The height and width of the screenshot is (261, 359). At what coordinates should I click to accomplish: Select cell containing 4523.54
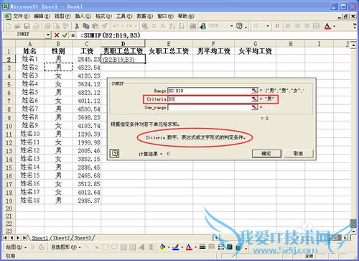[87, 68]
